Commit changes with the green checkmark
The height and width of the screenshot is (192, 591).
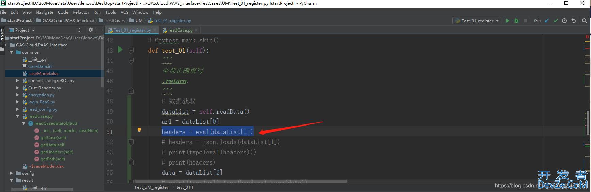[x=556, y=21]
